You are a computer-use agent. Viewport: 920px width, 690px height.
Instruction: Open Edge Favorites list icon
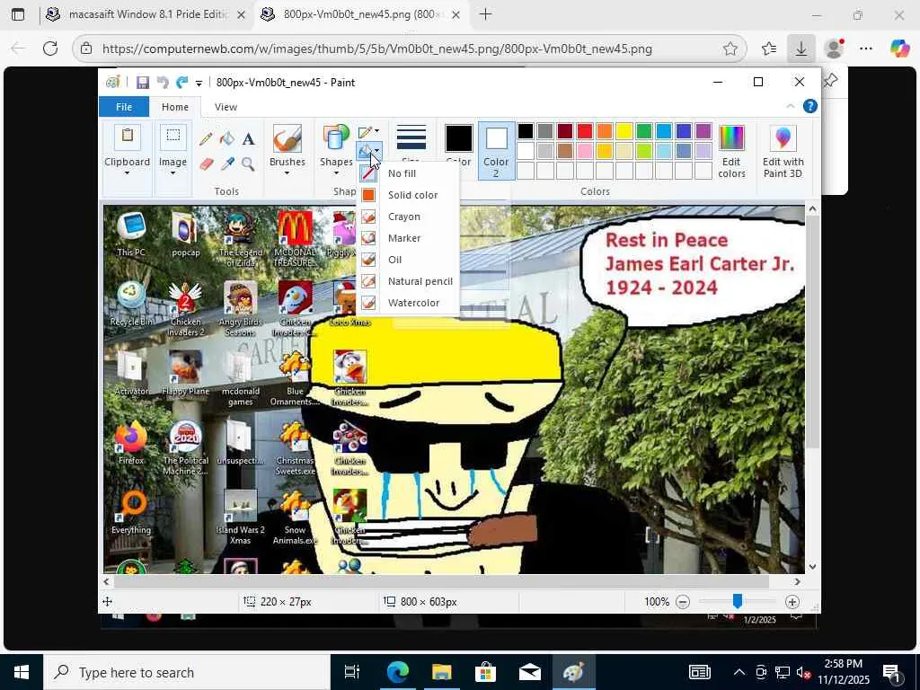pyautogui.click(x=769, y=49)
